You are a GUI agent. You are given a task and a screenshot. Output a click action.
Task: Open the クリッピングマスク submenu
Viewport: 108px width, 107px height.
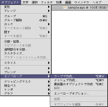[x=26, y=82]
